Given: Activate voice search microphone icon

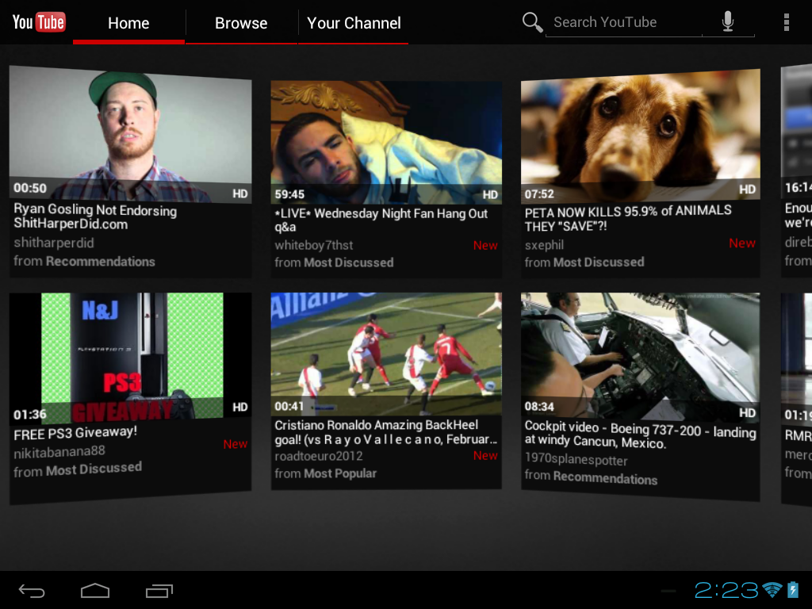Looking at the screenshot, I should point(728,22).
